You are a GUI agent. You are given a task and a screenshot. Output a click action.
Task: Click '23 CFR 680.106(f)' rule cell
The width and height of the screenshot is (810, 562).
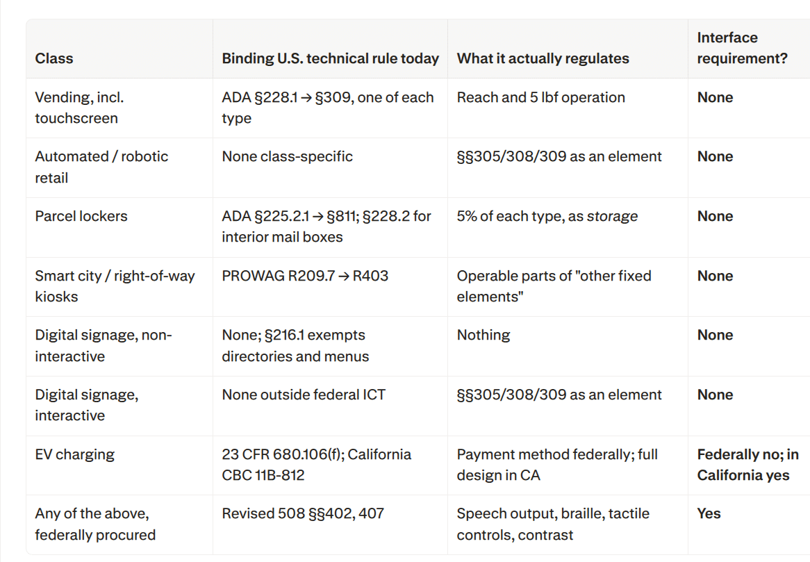(317, 465)
